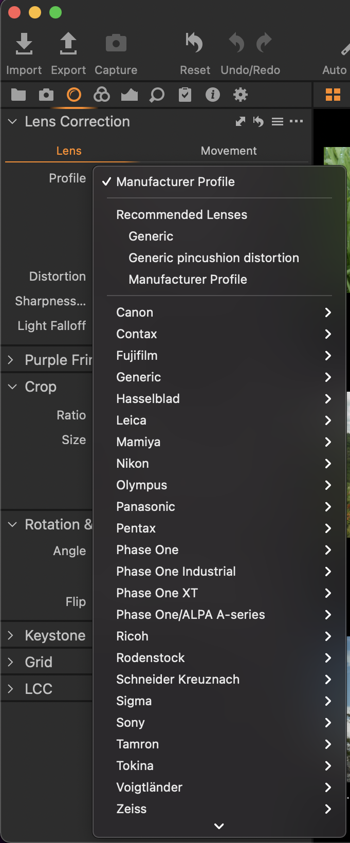The height and width of the screenshot is (843, 350).
Task: Switch to the Movement tab
Action: 229,151
